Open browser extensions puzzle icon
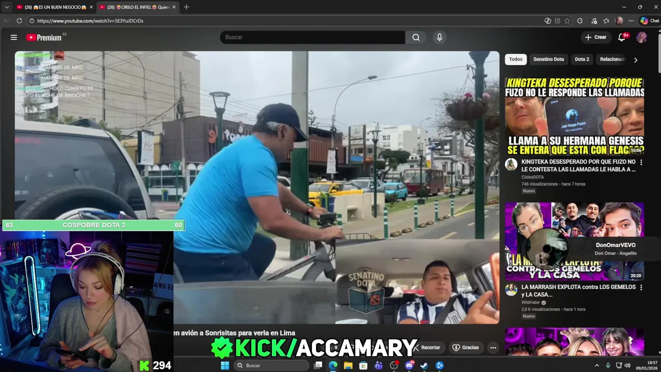Viewport: 661px width, 372px height. (580, 21)
